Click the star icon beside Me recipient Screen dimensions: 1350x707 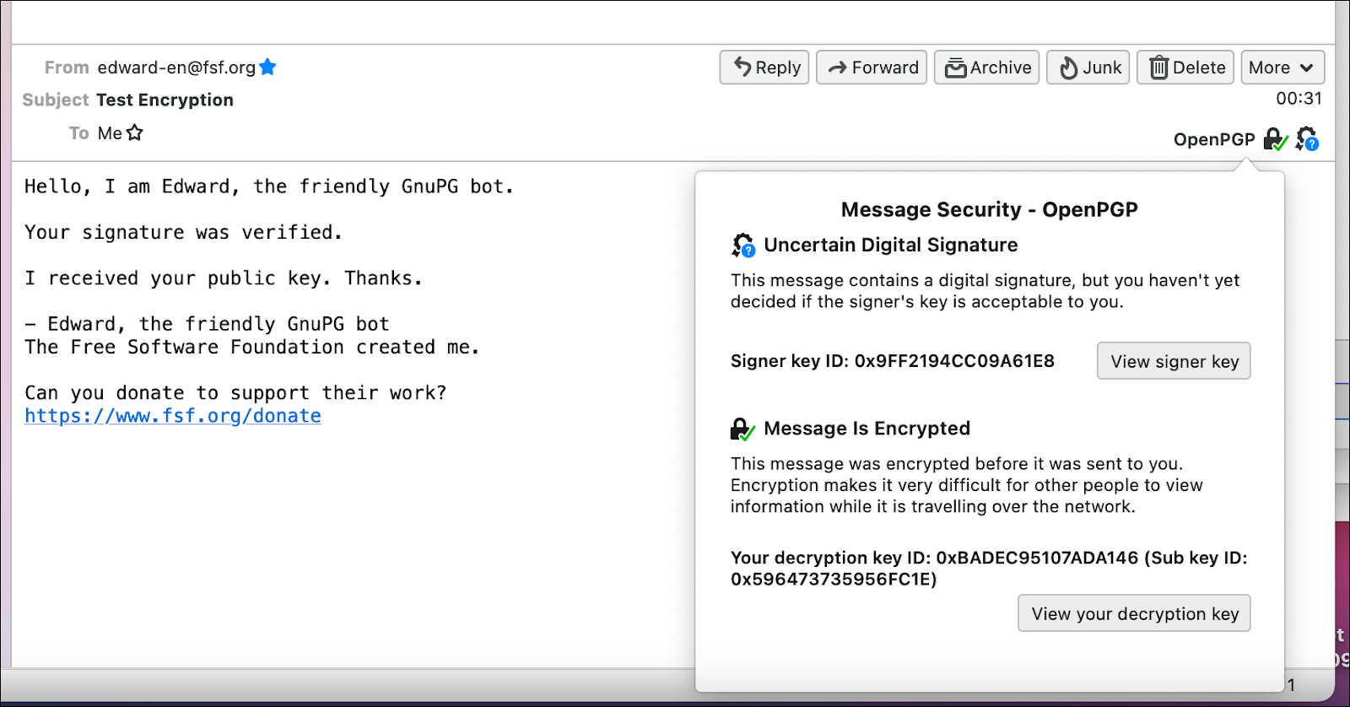coord(134,132)
